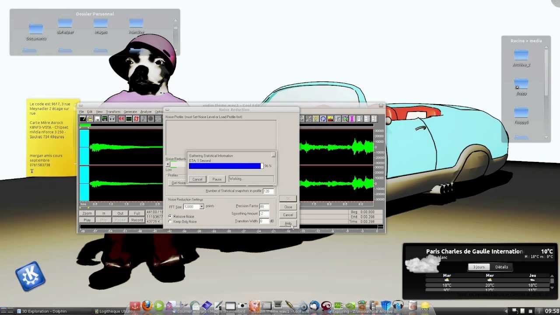Click the magenta I-shaped icon in Cool Edit toolbar
The height and width of the screenshot is (315, 560).
click(x=352, y=119)
